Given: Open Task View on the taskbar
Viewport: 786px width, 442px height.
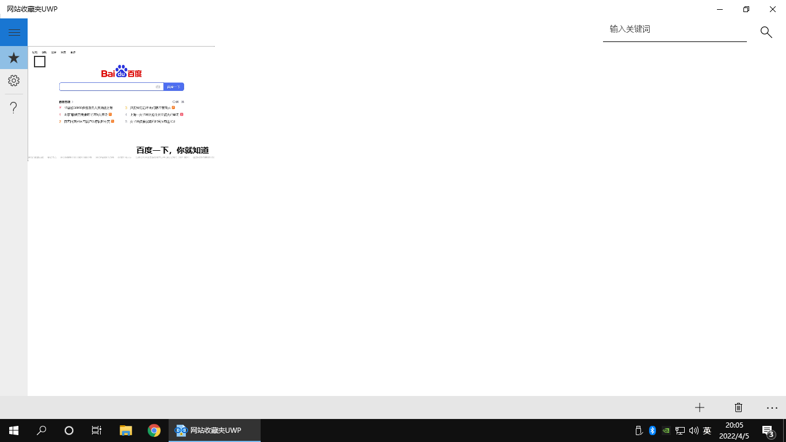Looking at the screenshot, I should (x=97, y=430).
